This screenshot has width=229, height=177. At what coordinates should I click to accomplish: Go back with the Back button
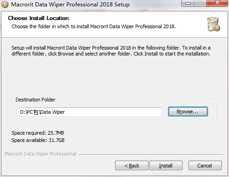pos(132,166)
